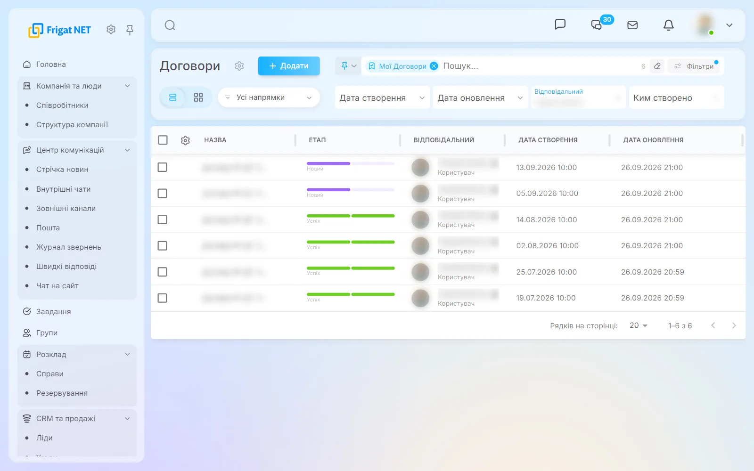Screen dimensions: 754x471
Task: Go to next page arrow in pagination
Action: point(734,325)
